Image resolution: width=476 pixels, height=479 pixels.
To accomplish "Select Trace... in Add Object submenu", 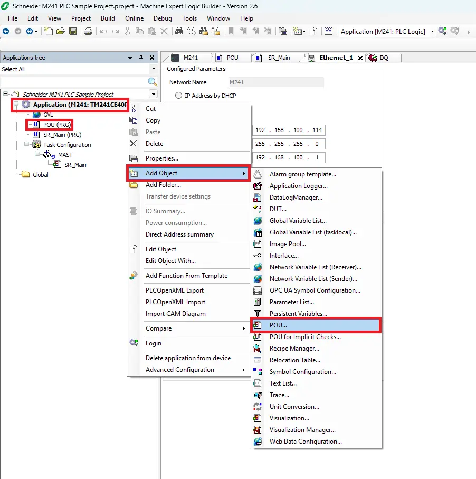I will [x=316, y=395].
